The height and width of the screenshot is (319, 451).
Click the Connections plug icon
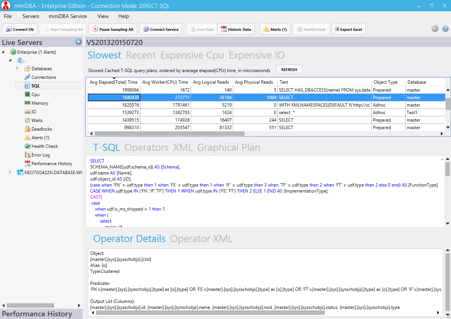[x=27, y=77]
